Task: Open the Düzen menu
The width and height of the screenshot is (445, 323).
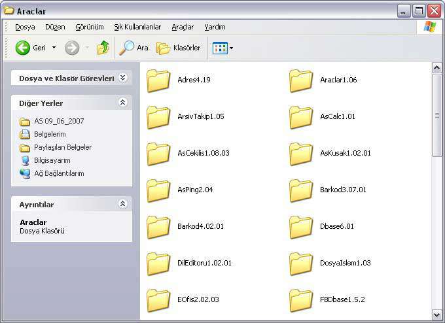Action: (x=55, y=27)
